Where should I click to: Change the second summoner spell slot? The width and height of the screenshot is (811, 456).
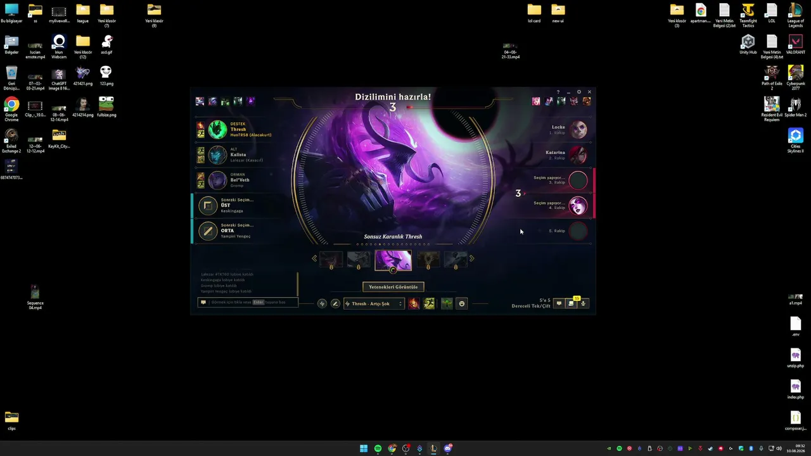[430, 304]
